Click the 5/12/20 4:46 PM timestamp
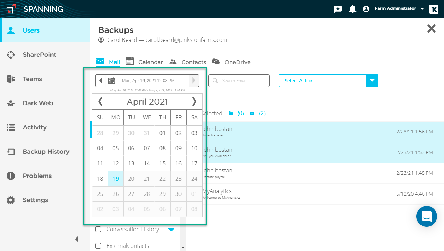 (x=414, y=194)
